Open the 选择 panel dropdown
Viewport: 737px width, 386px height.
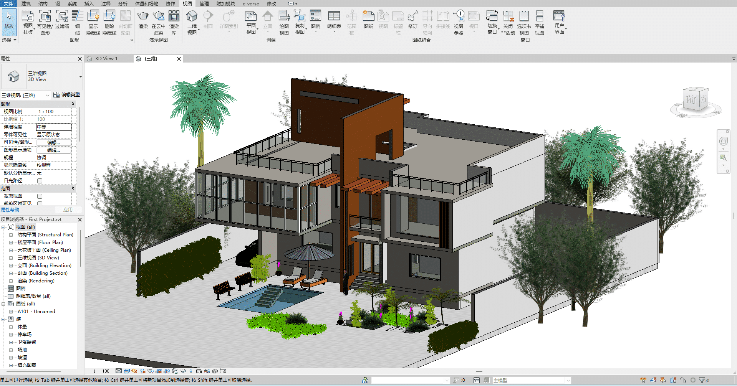coord(9,40)
